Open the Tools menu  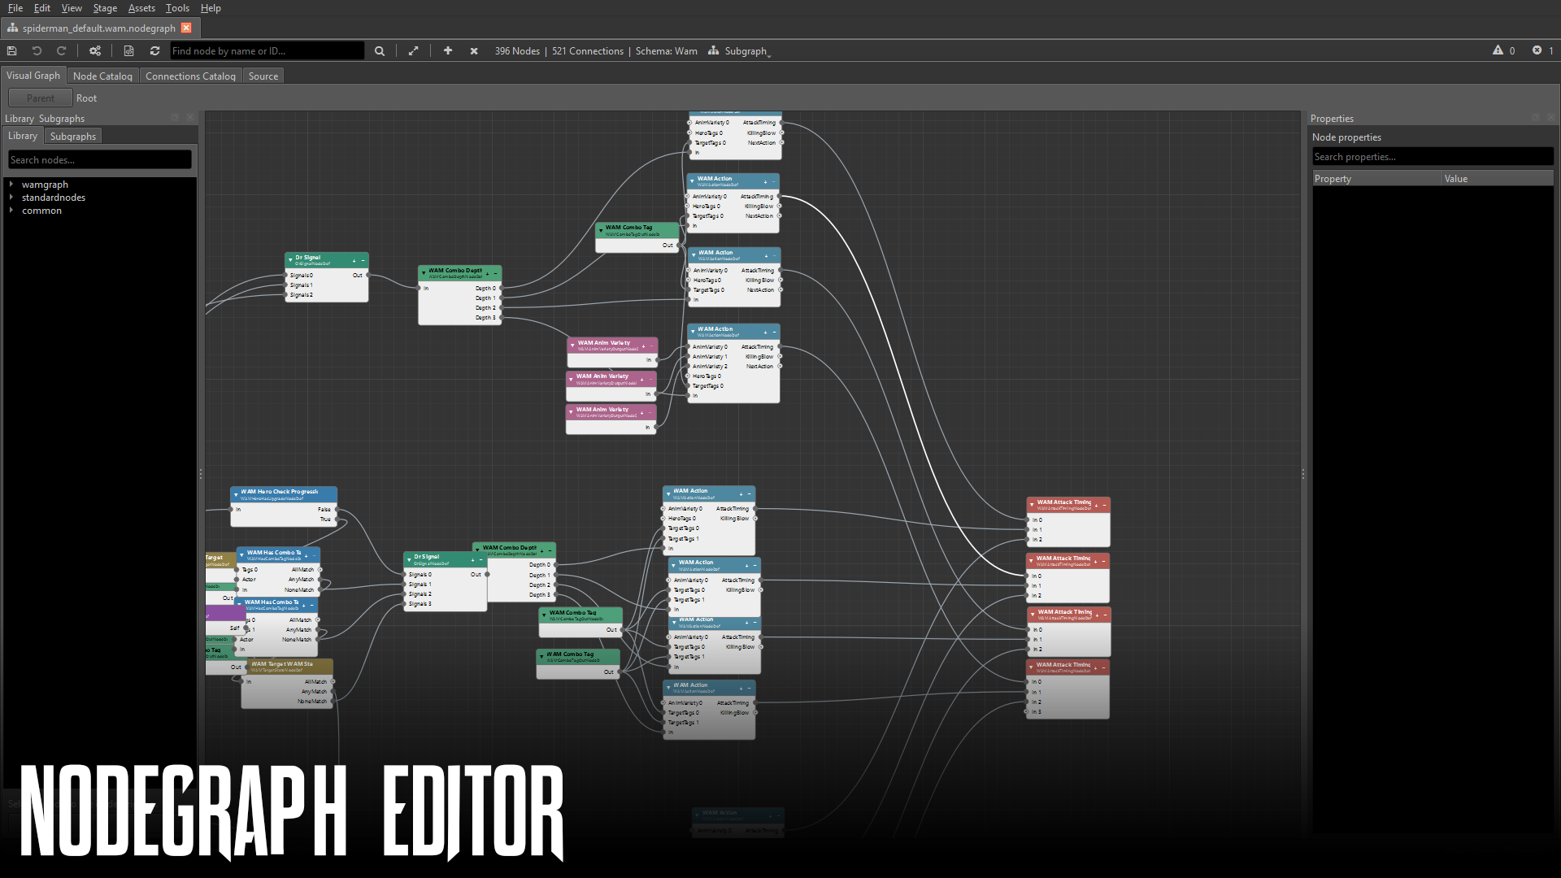coord(177,8)
